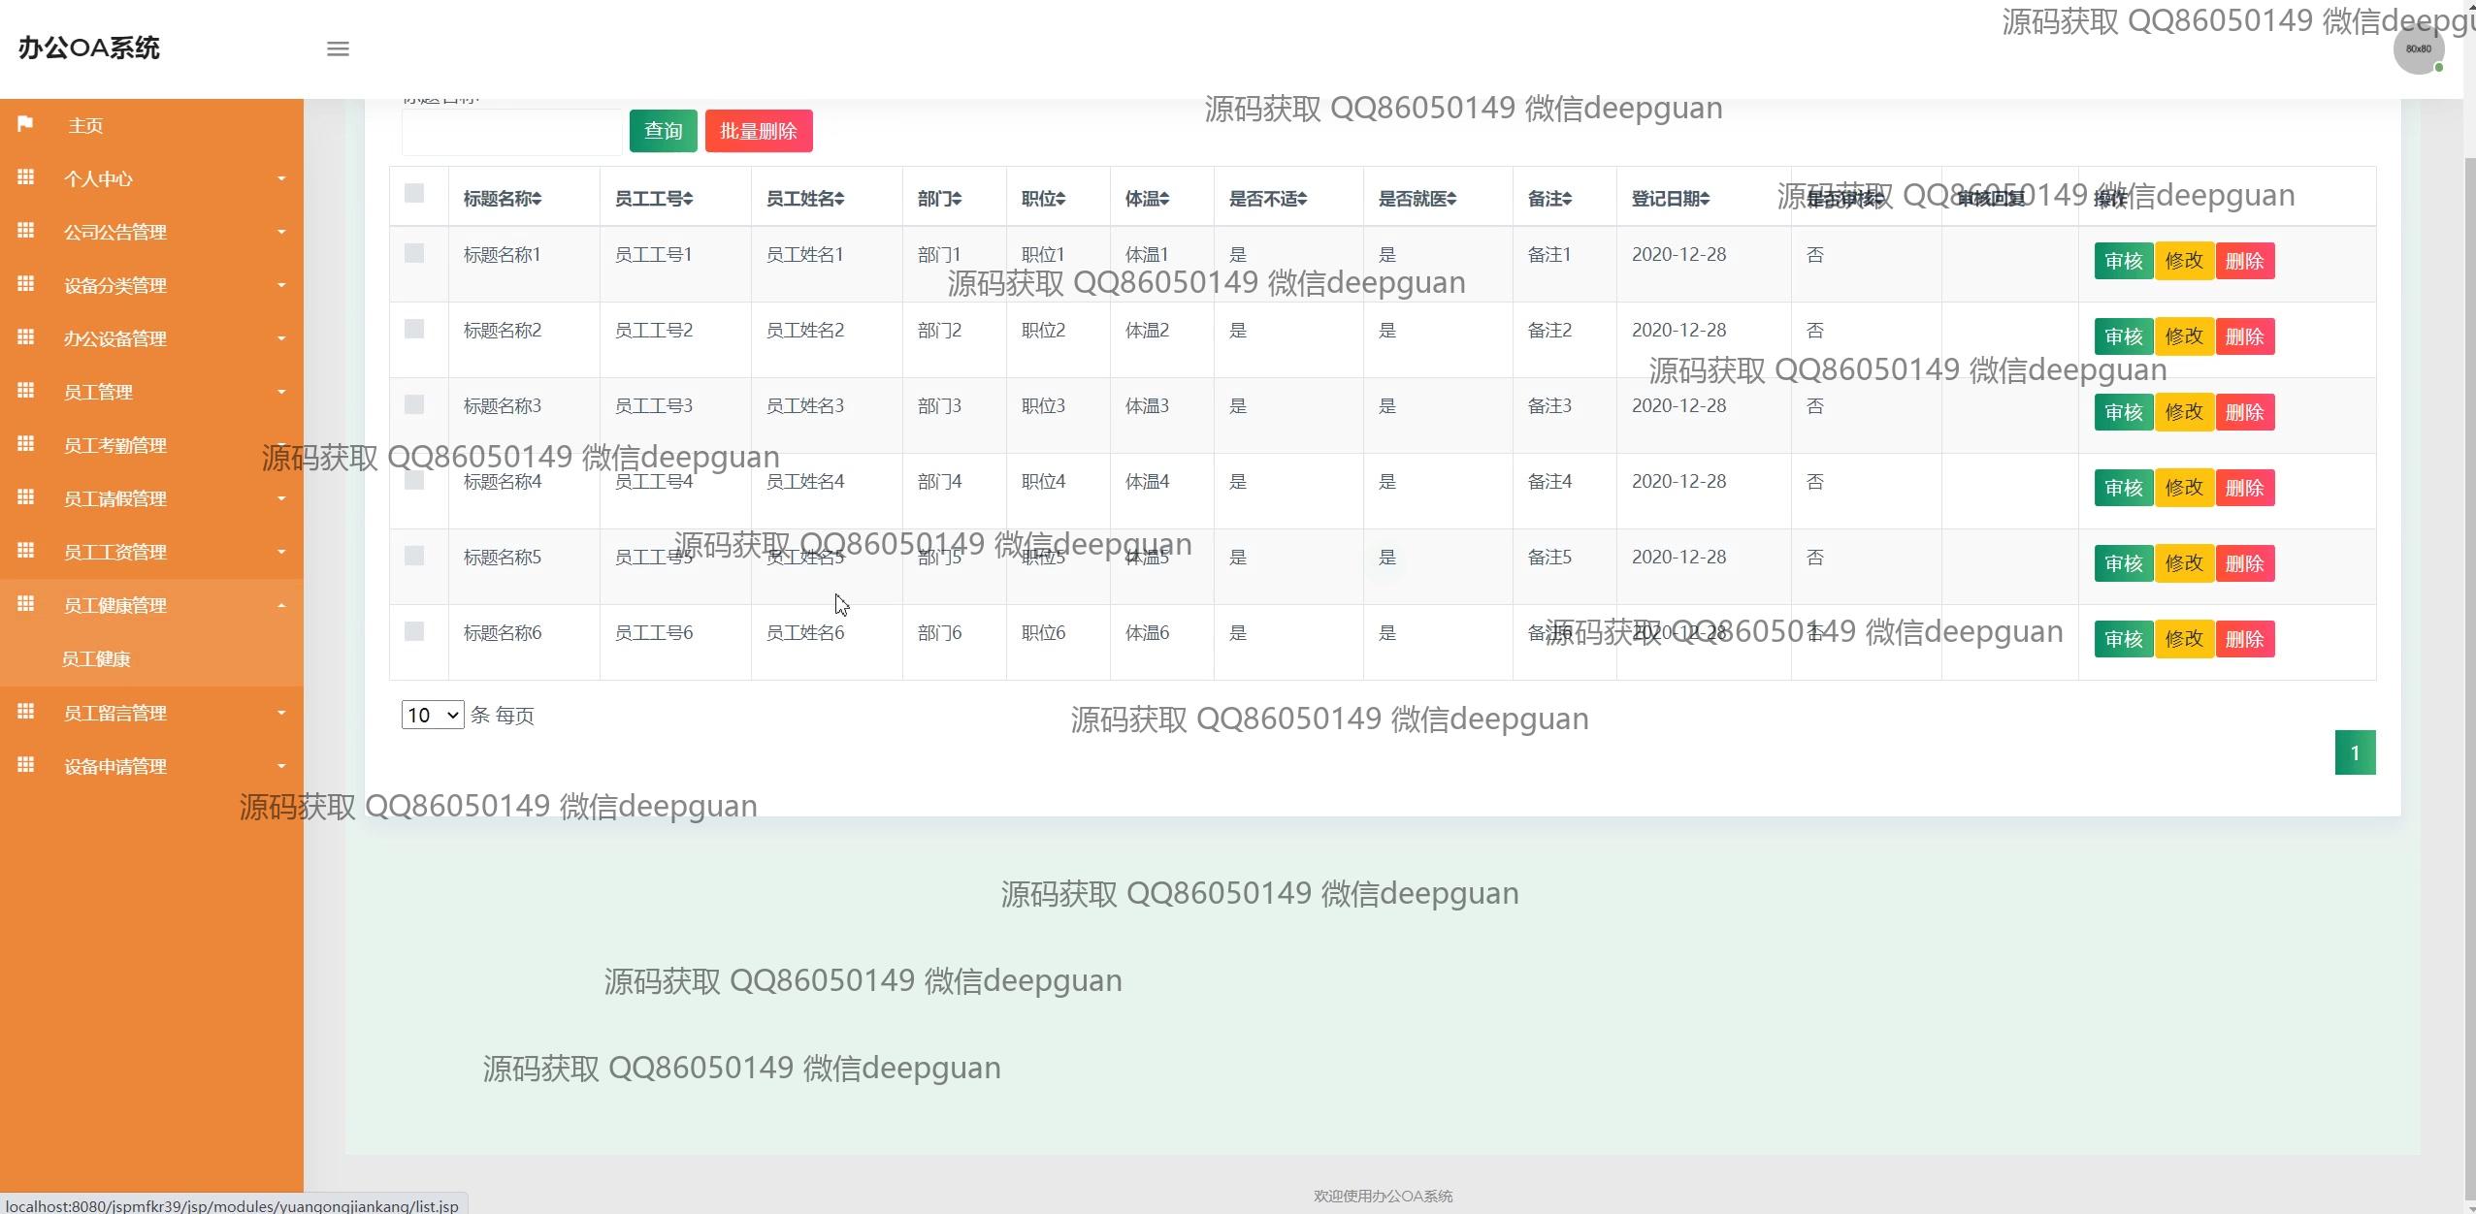
Task: Click the grid icon beside 个人中心
Action: [x=25, y=177]
